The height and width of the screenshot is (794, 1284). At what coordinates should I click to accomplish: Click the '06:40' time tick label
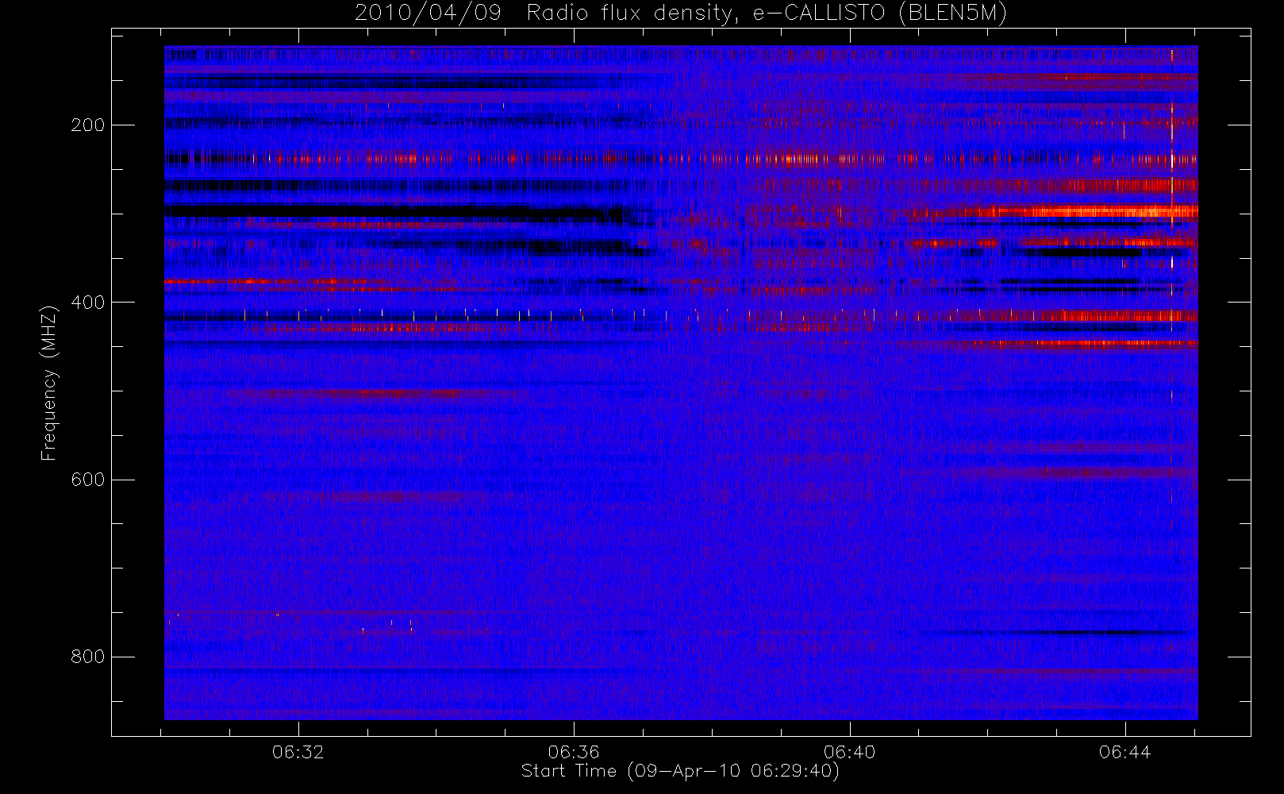(849, 752)
